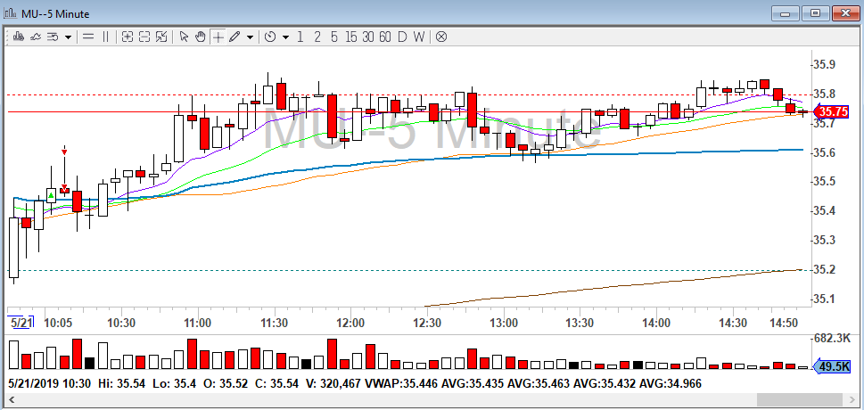Click the 5/21 date label
The height and width of the screenshot is (410, 864).
pyautogui.click(x=21, y=323)
